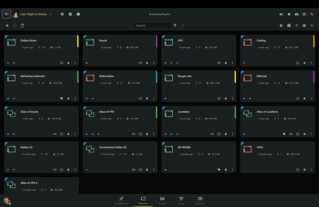
Task: Toggle notification bell on Casting room
Action: (x=304, y=63)
